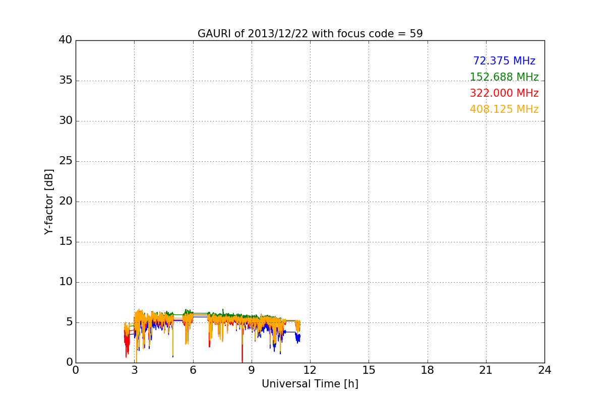Image resolution: width=605 pixels, height=403 pixels.
Task: Click the red 322.000 MHz legend label
Action: 504,93
